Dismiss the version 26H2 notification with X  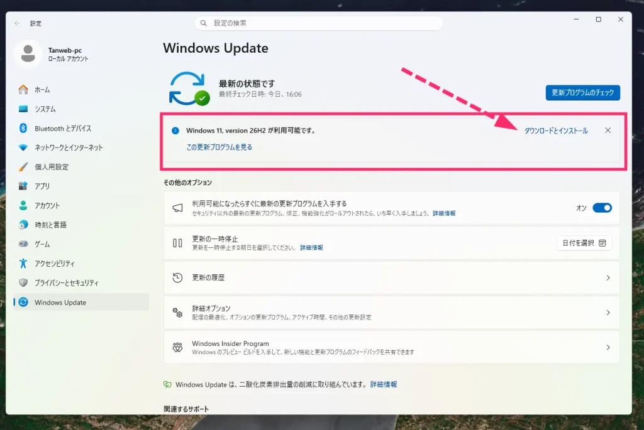[608, 131]
